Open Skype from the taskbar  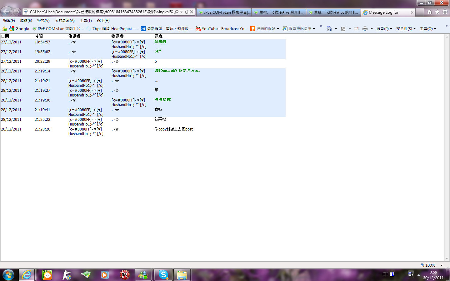pos(163,275)
